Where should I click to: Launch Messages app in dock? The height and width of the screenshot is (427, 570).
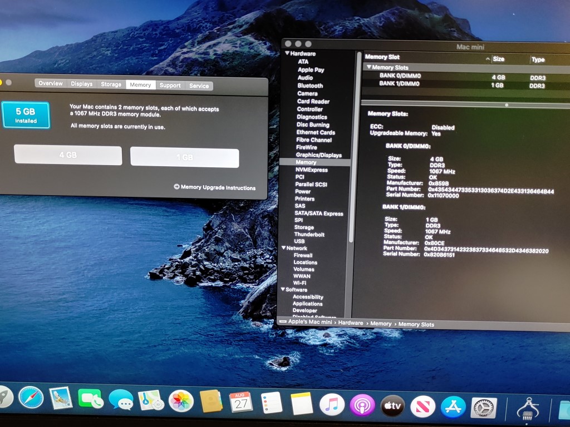(x=121, y=400)
